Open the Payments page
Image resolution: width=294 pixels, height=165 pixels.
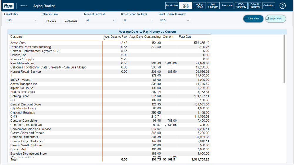227,6
